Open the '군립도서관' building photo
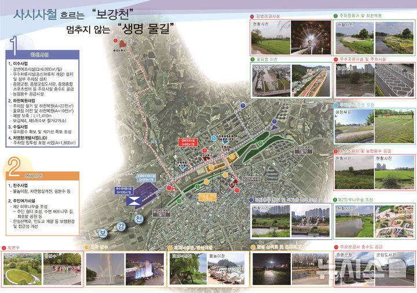 point(394,269)
